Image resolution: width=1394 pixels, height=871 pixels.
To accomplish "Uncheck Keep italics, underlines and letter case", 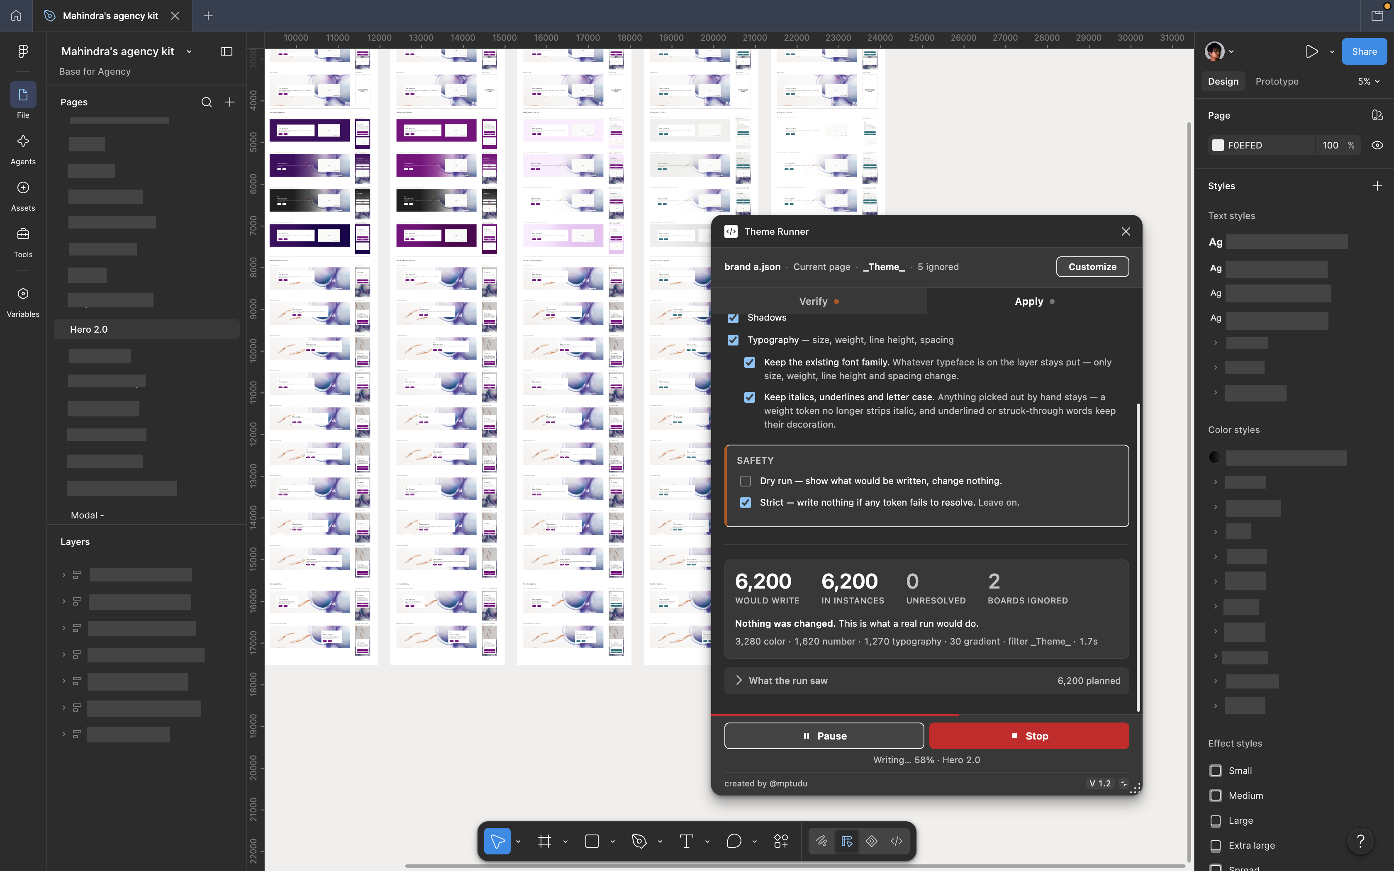I will pyautogui.click(x=749, y=397).
